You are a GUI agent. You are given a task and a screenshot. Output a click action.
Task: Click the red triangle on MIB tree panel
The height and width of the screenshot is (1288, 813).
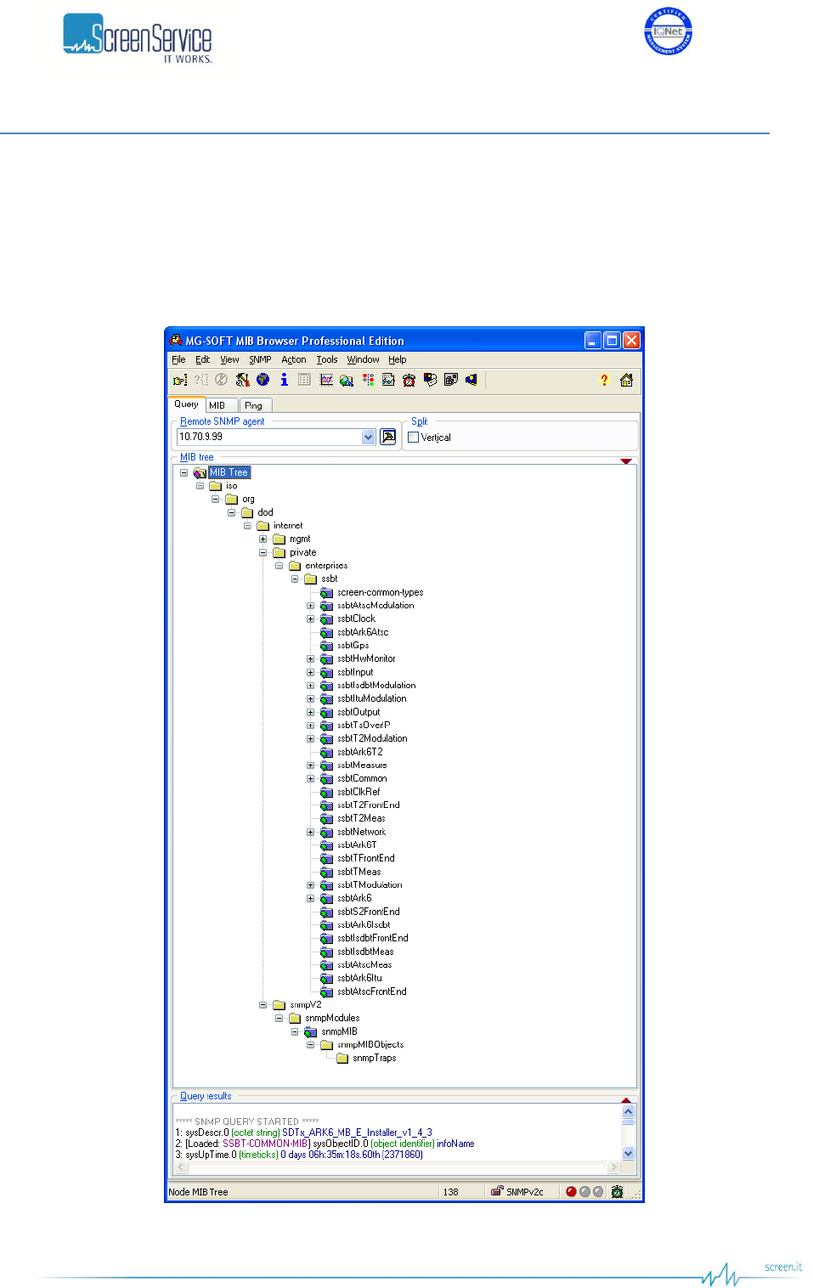click(x=626, y=461)
